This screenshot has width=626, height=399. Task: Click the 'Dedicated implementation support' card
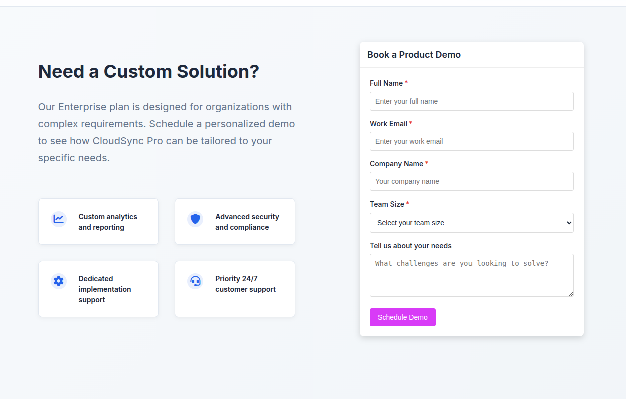coord(98,289)
